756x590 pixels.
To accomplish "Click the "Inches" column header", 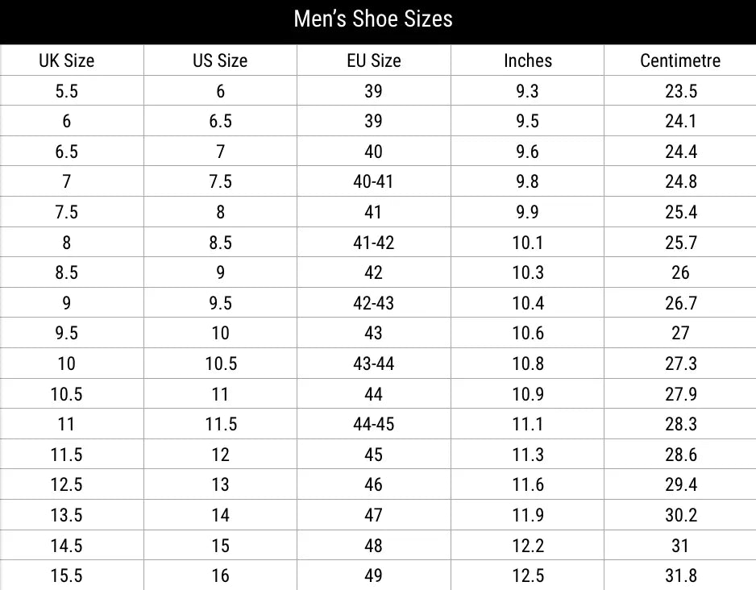I will (528, 60).
